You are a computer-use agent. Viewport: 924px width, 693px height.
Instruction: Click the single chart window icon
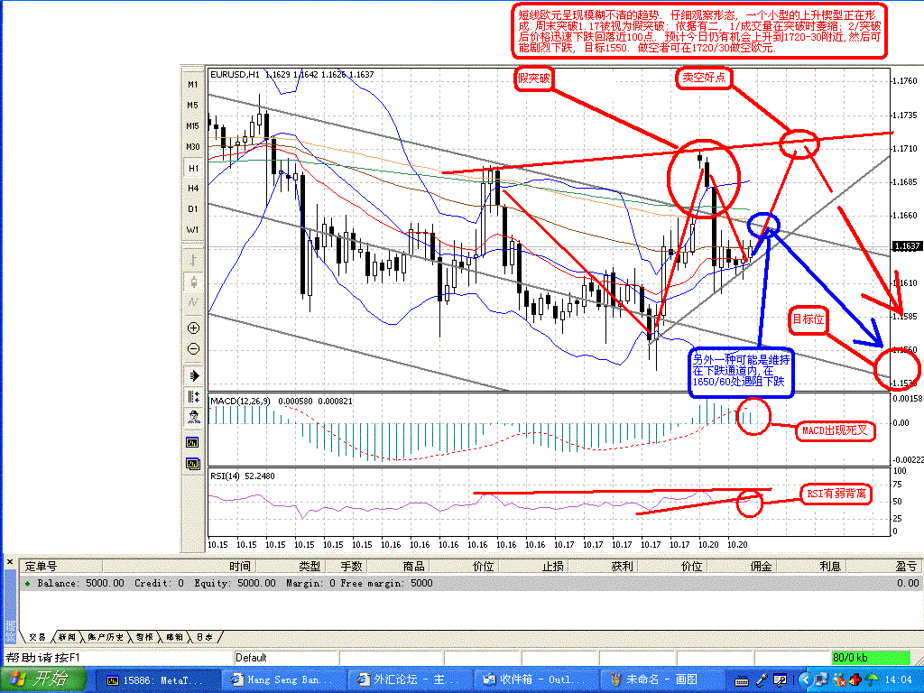tap(193, 442)
